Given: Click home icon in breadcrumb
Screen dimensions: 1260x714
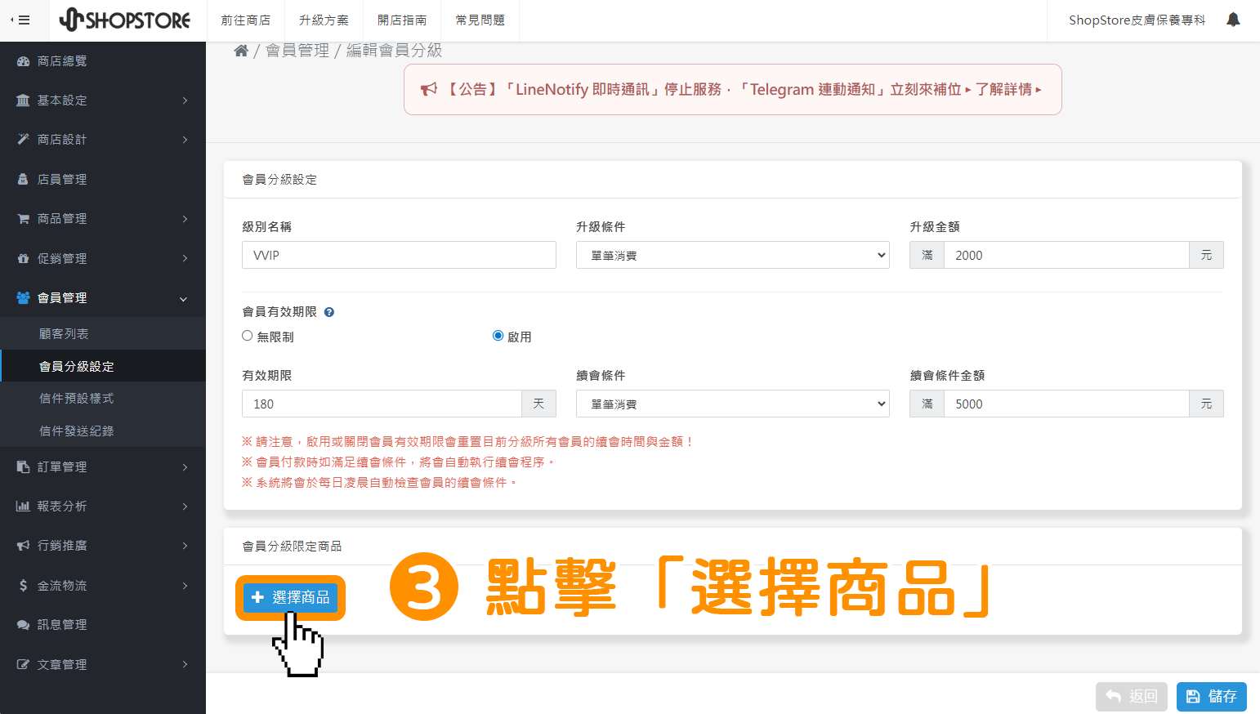Looking at the screenshot, I should (241, 51).
